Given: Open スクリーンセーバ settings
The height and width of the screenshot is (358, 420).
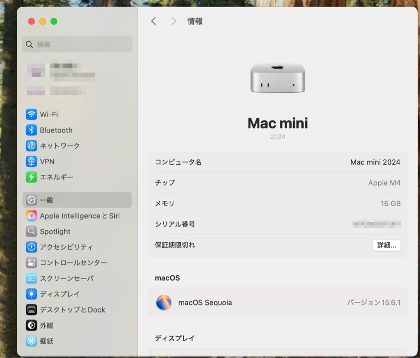Looking at the screenshot, I should pyautogui.click(x=64, y=278).
